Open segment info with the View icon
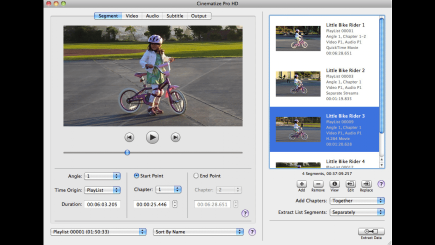Image resolution: width=435 pixels, height=245 pixels. (x=334, y=184)
